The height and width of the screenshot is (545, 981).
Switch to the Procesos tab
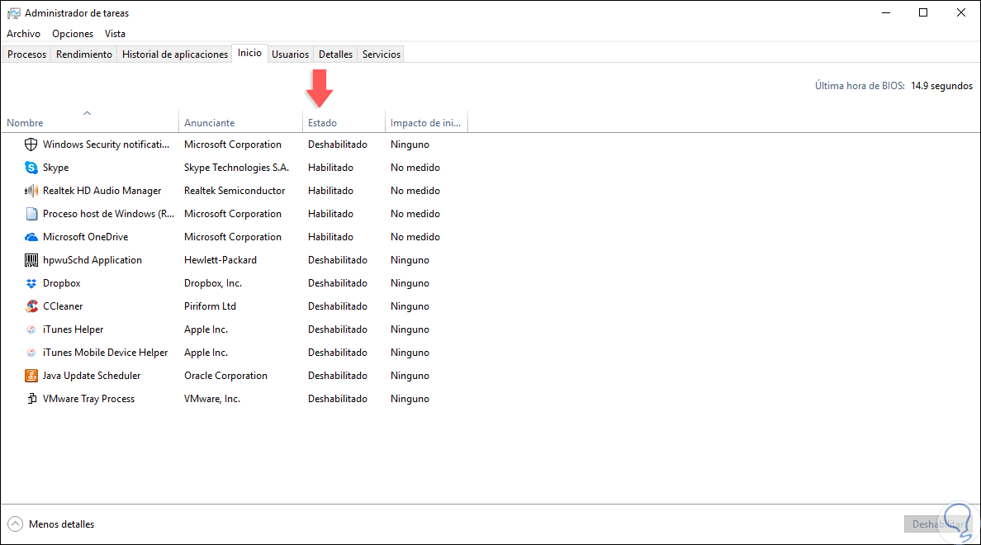pyautogui.click(x=27, y=54)
